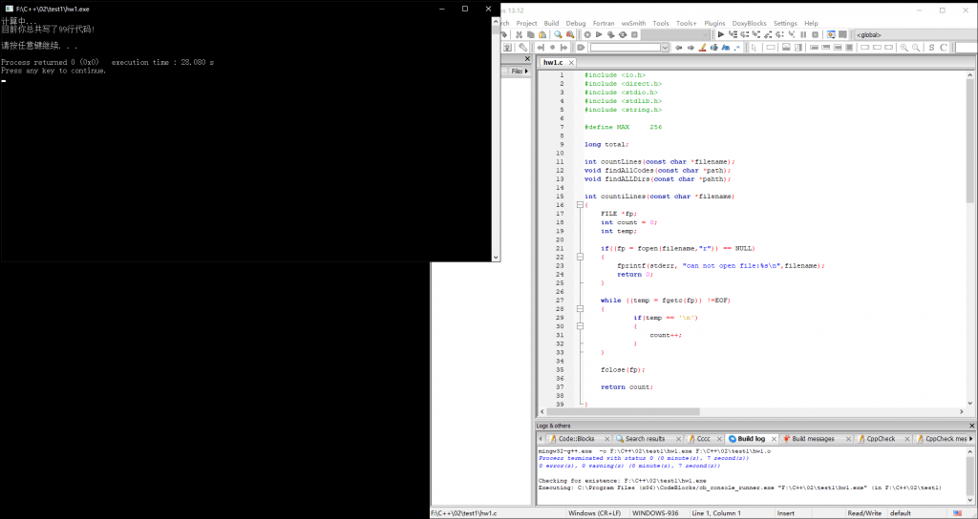Click the Jump back arrow icon
The height and width of the screenshot is (519, 978).
pos(541,48)
